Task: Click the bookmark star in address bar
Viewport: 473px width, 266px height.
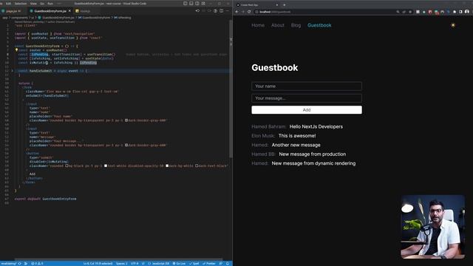Action: [410, 12]
